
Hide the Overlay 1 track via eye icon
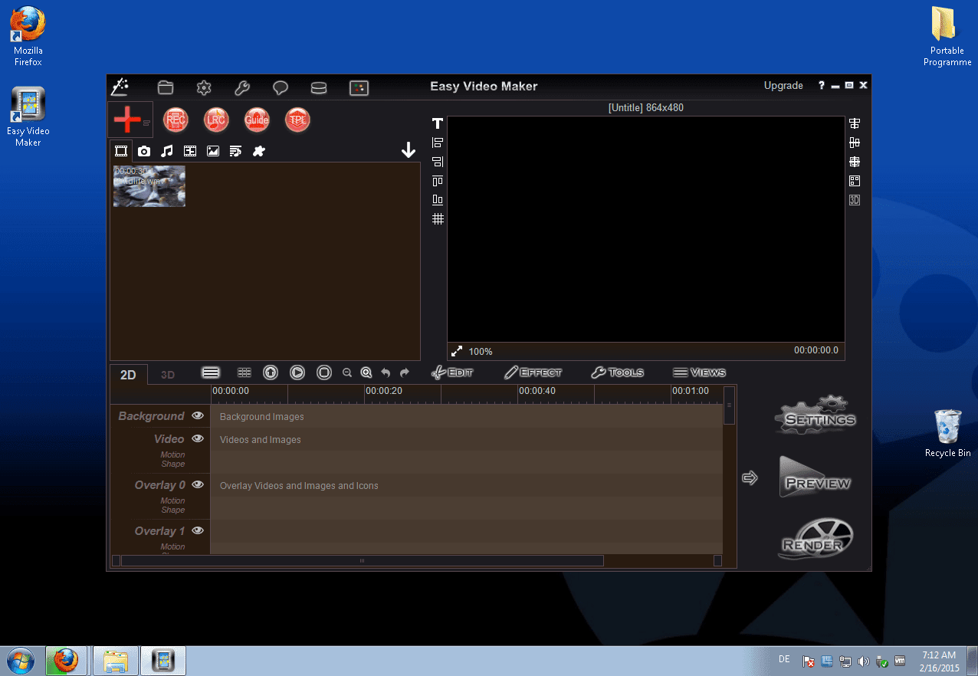[198, 530]
